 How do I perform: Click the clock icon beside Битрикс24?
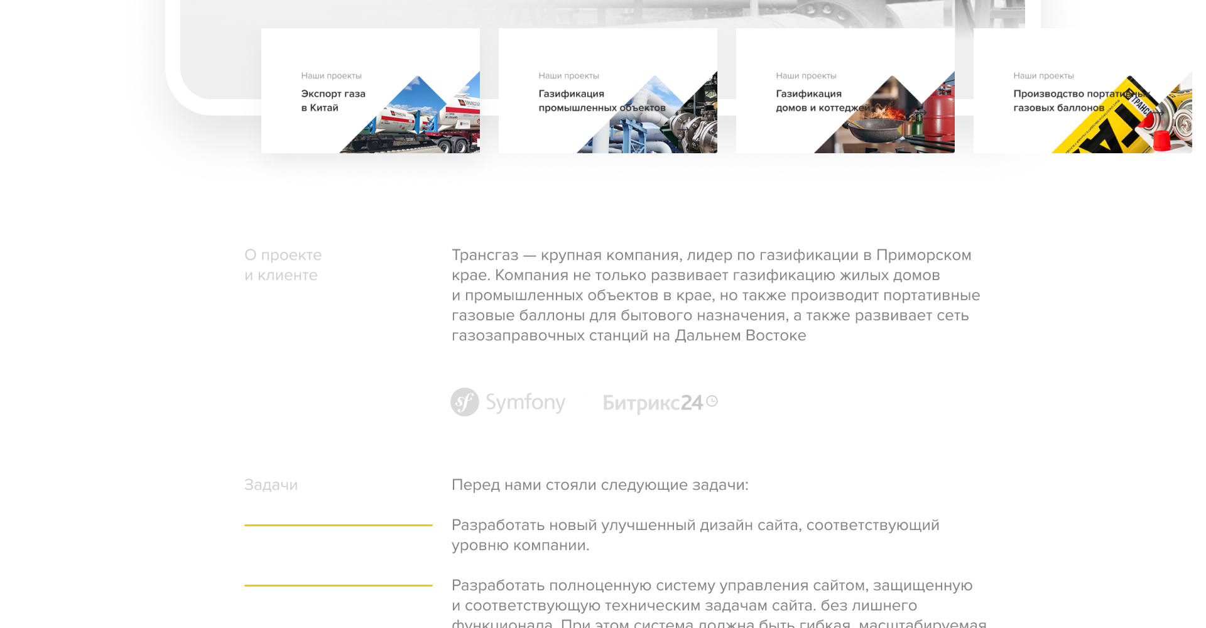(712, 401)
